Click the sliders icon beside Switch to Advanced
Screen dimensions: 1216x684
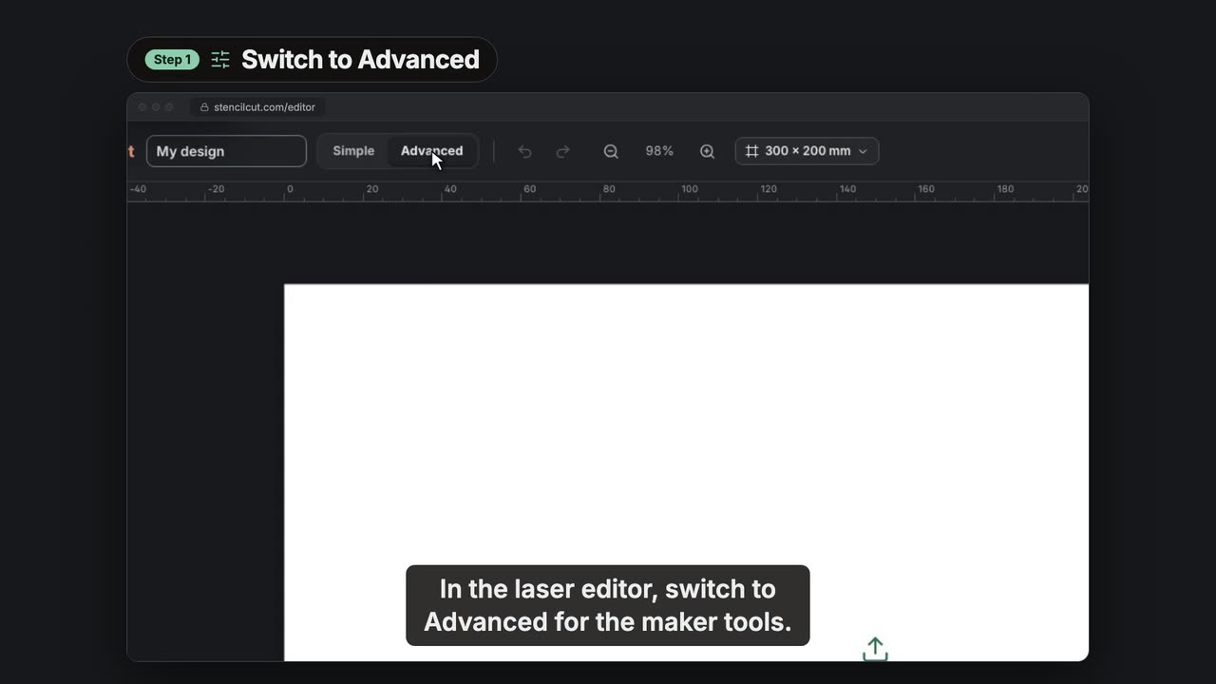(220, 60)
